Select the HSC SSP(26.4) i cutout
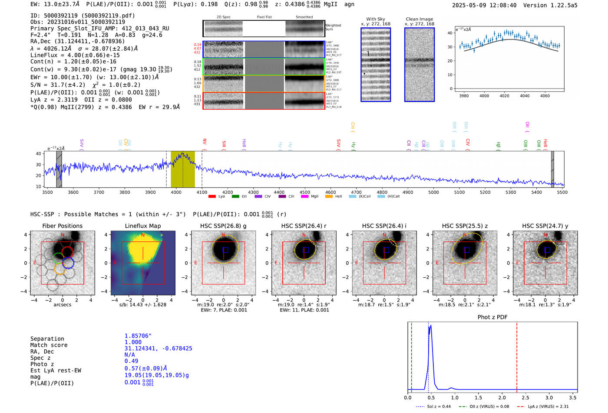608x413 pixels. (x=384, y=263)
